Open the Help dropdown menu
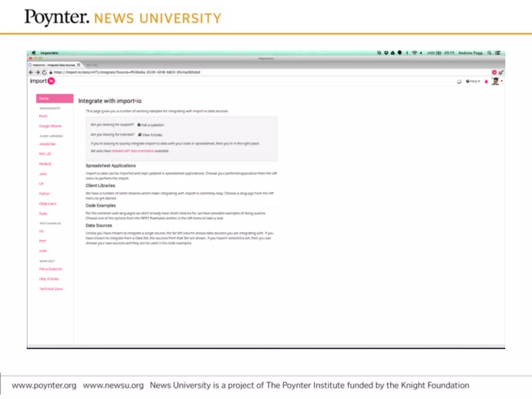 [x=473, y=81]
